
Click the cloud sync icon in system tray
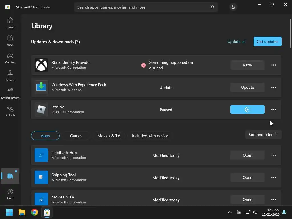[x=239, y=212]
